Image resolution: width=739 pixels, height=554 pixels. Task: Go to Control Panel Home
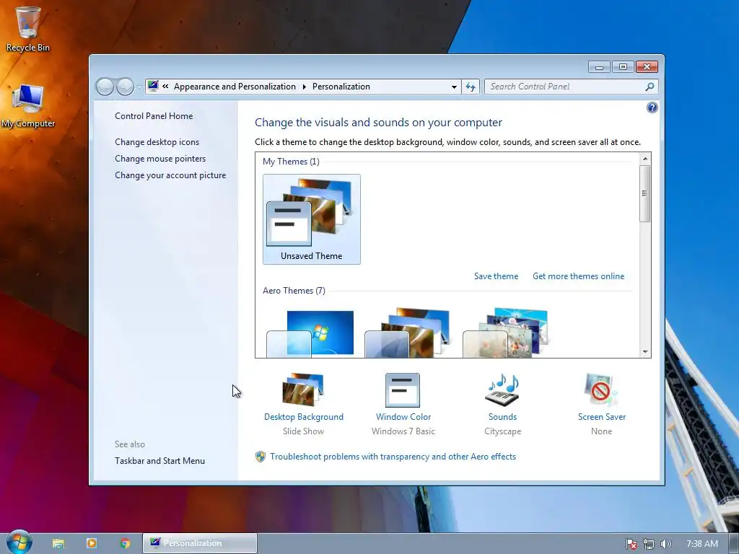pyautogui.click(x=154, y=116)
